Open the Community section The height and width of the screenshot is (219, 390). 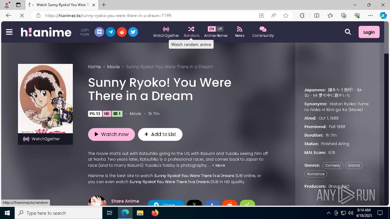point(263,32)
